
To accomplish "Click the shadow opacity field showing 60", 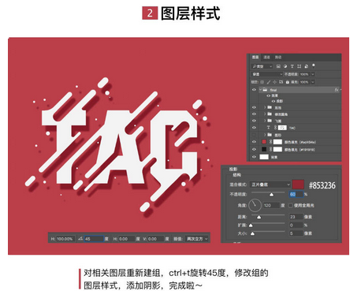I will click(296, 194).
